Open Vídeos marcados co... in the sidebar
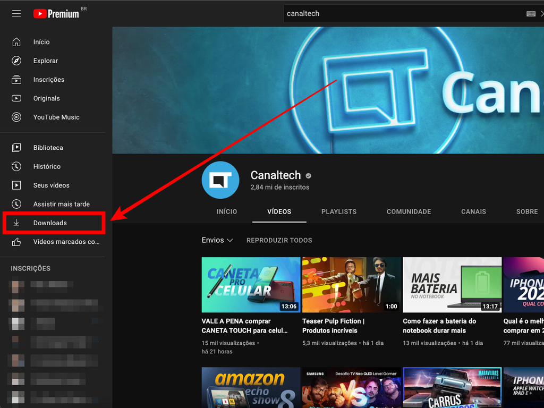This screenshot has height=408, width=544. click(x=53, y=242)
